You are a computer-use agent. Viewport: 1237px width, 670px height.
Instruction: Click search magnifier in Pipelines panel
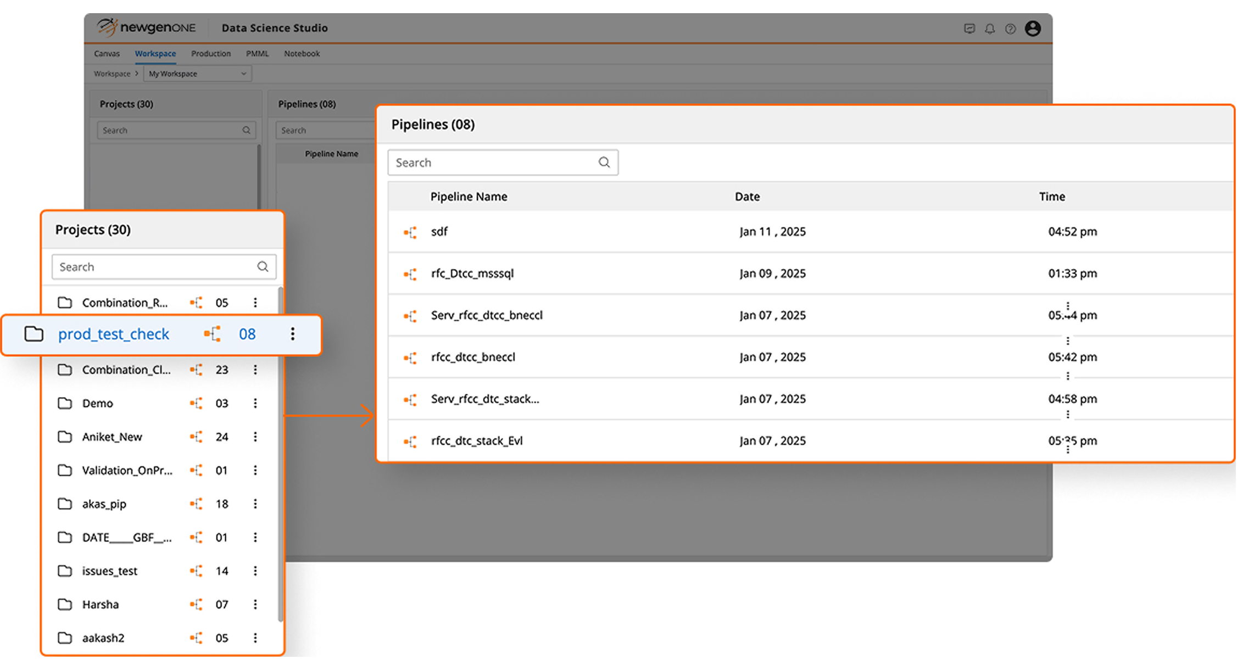[604, 163]
